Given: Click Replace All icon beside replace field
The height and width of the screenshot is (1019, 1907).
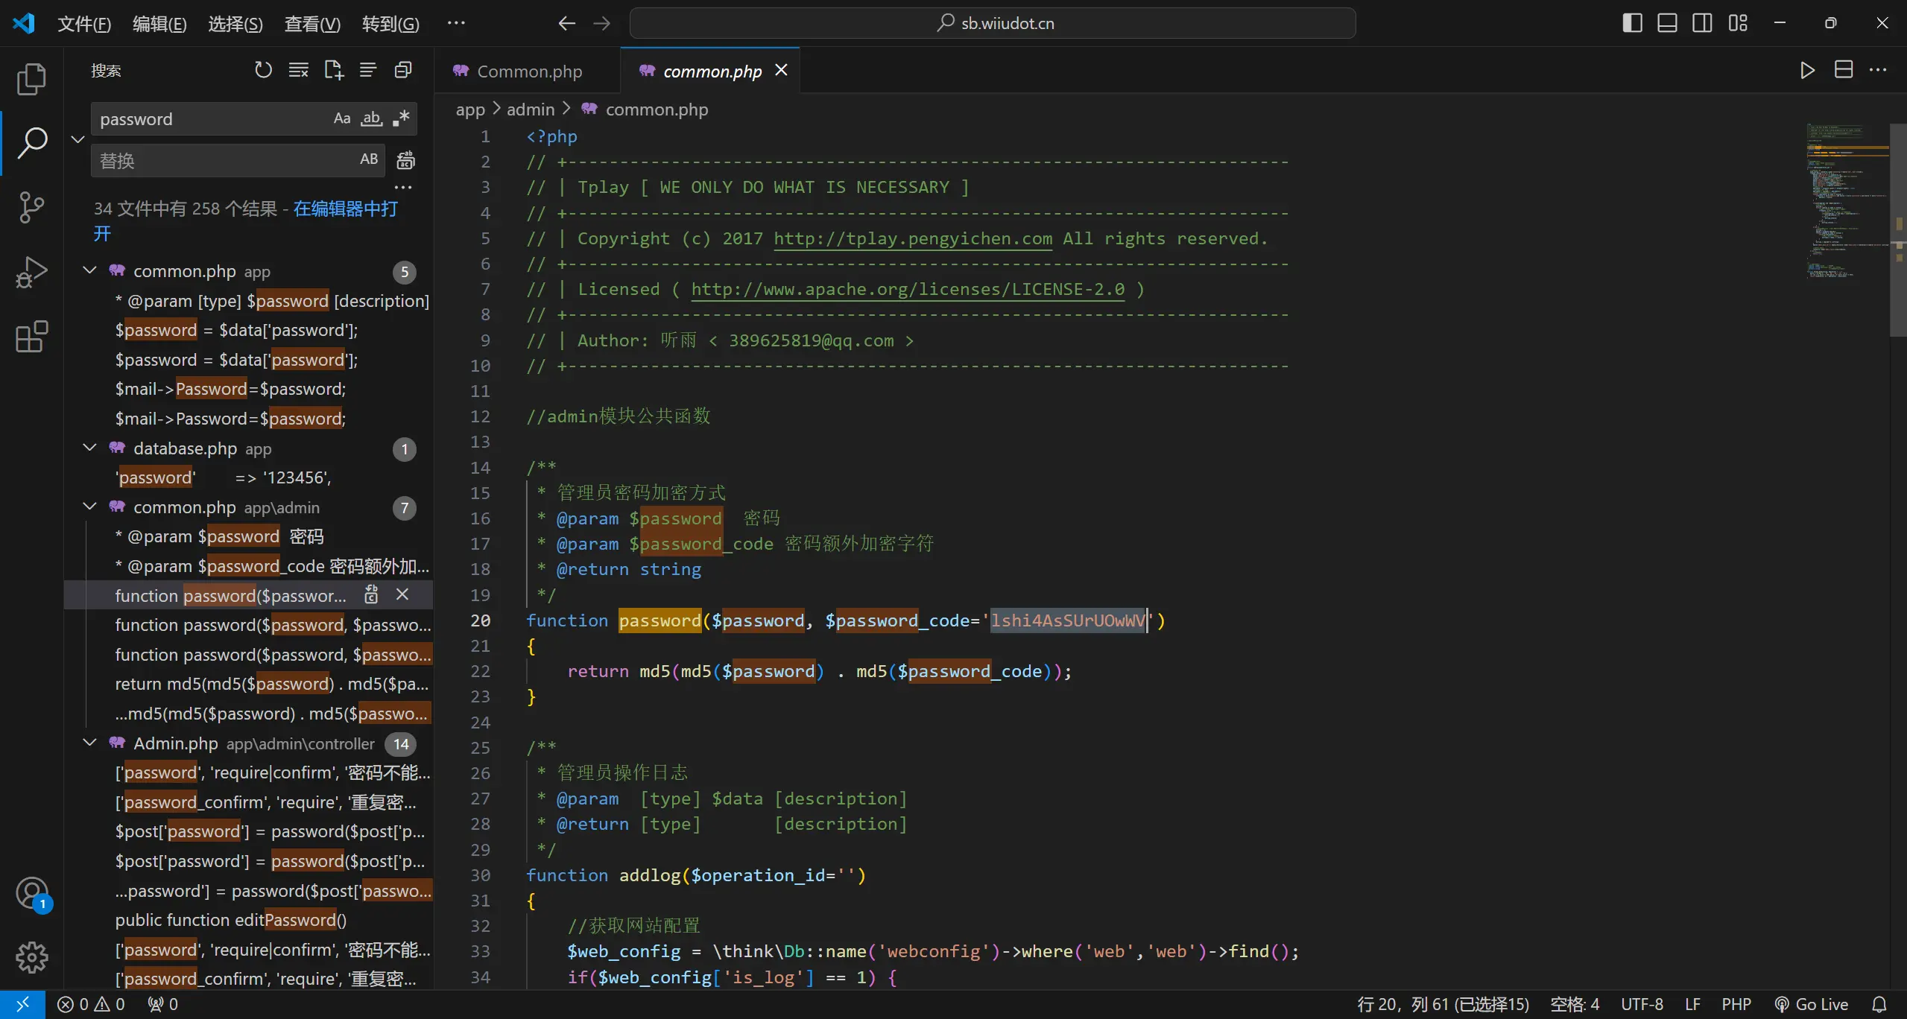Looking at the screenshot, I should click(x=405, y=160).
